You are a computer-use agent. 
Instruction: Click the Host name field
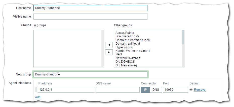(x=90, y=8)
